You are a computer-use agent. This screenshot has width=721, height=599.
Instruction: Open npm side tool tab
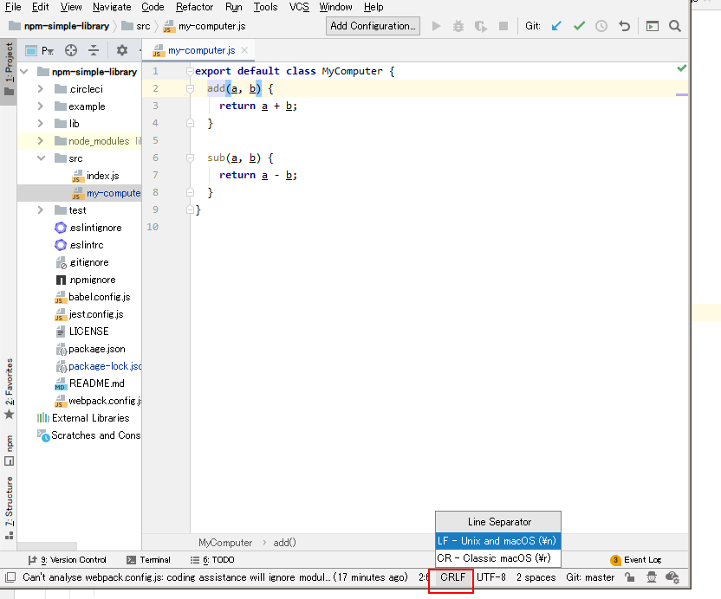(x=9, y=451)
